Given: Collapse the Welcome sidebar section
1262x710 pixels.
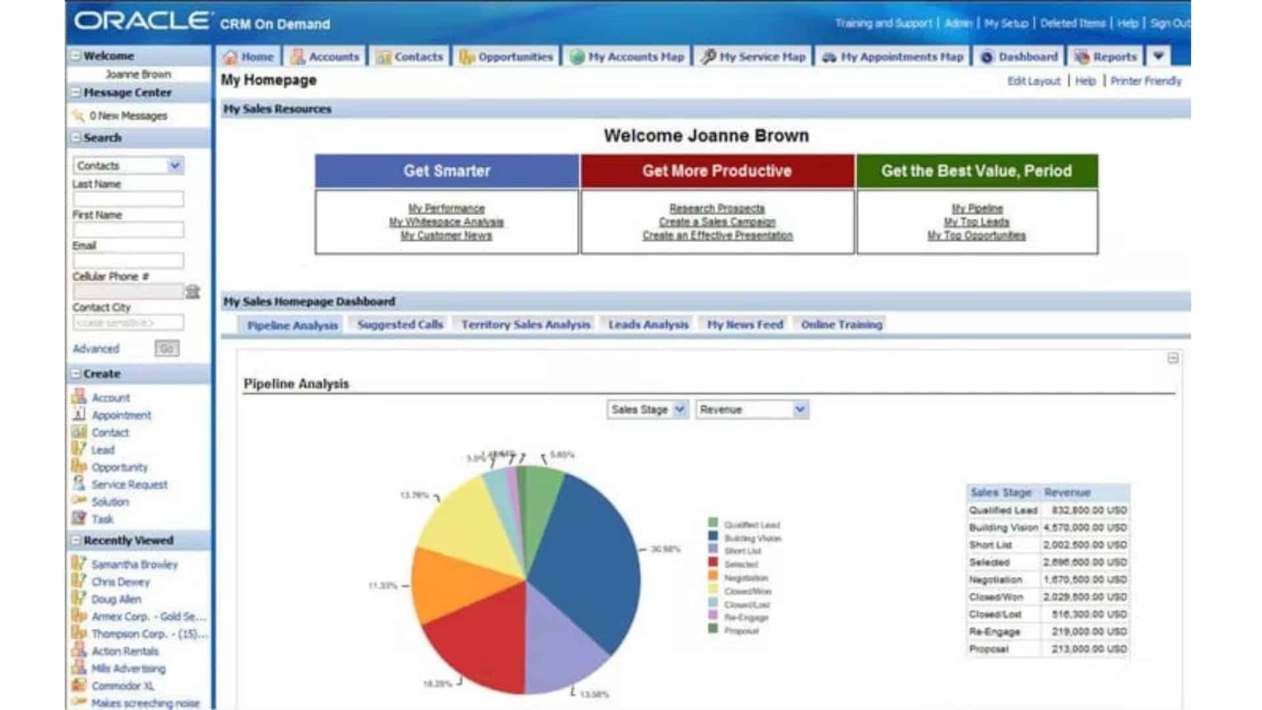Looking at the screenshot, I should point(76,56).
